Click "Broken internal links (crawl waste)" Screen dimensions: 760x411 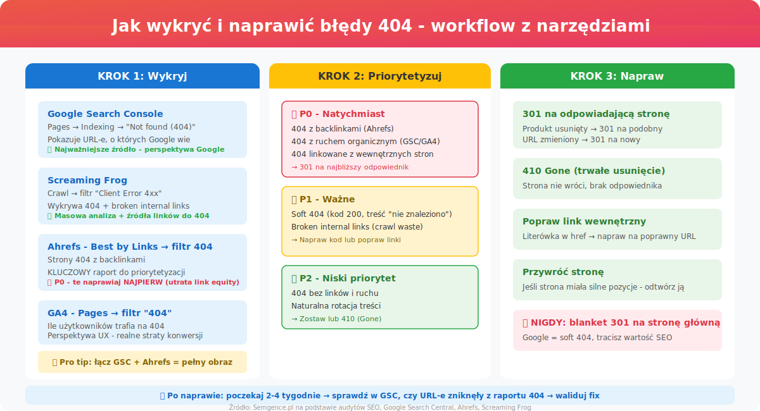point(357,227)
